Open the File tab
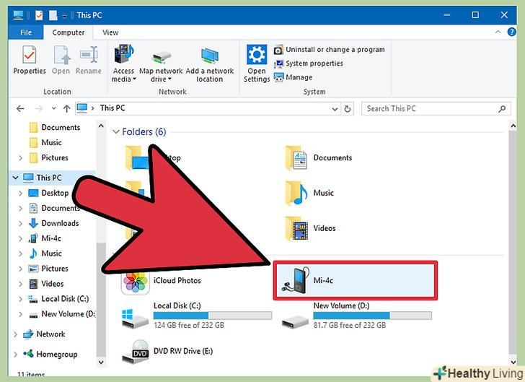This screenshot has width=525, height=382. [x=26, y=32]
